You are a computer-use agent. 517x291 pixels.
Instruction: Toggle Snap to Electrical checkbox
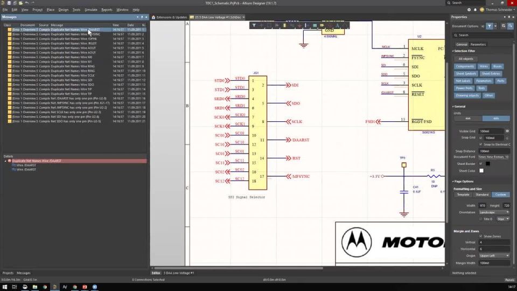click(481, 144)
